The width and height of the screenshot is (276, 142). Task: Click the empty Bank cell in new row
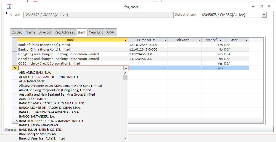[71, 68]
